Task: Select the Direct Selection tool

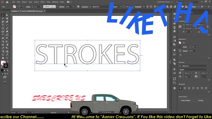Action: pos(7,15)
